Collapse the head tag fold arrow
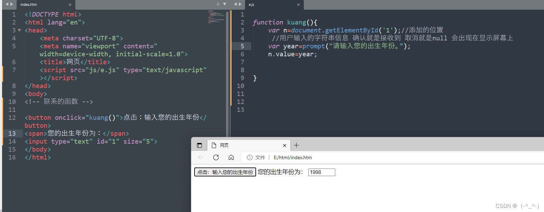 (x=19, y=30)
